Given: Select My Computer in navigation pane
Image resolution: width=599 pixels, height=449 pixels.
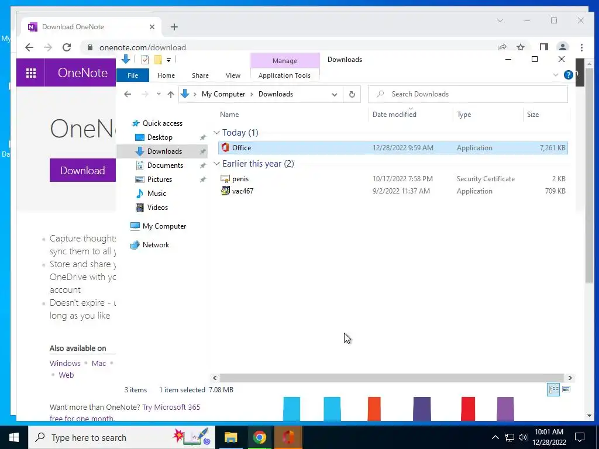Looking at the screenshot, I should [164, 226].
